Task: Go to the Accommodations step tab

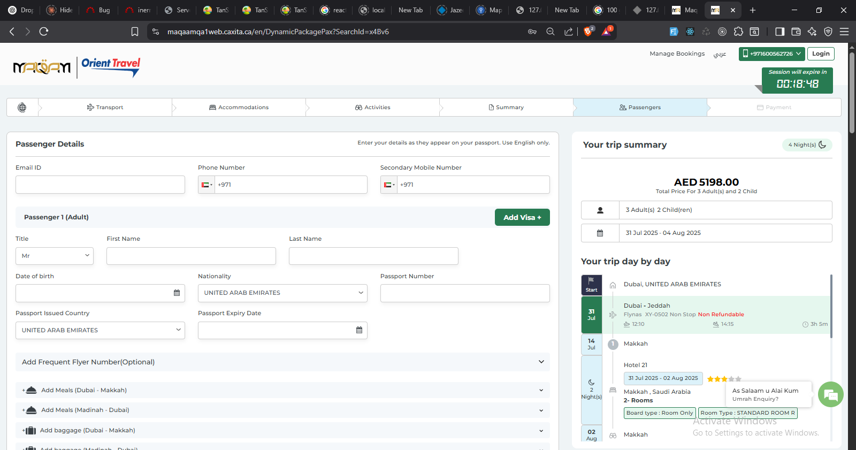Action: [239, 108]
